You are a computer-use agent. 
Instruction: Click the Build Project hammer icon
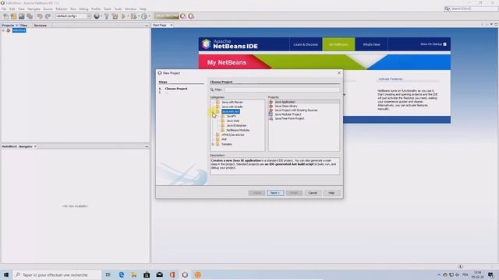click(x=107, y=16)
